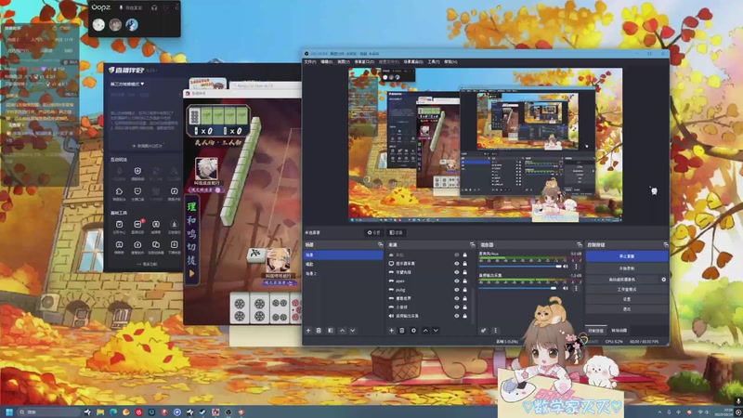Open advanced audio properties link icon in mixer
The height and width of the screenshot is (418, 743).
483,331
